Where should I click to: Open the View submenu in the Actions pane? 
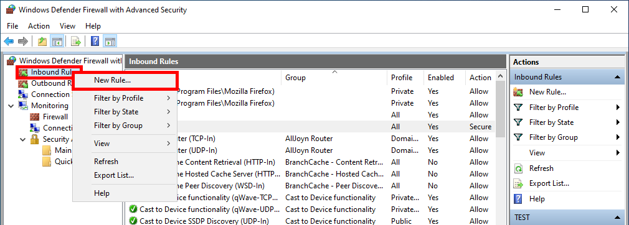[537, 152]
